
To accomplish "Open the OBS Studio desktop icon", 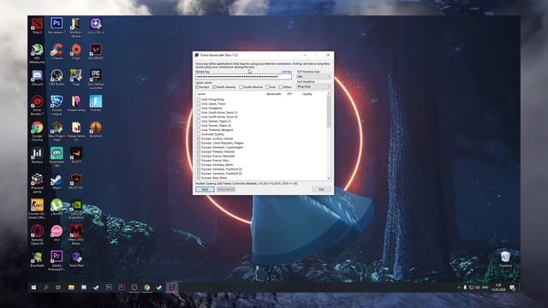I will click(57, 78).
